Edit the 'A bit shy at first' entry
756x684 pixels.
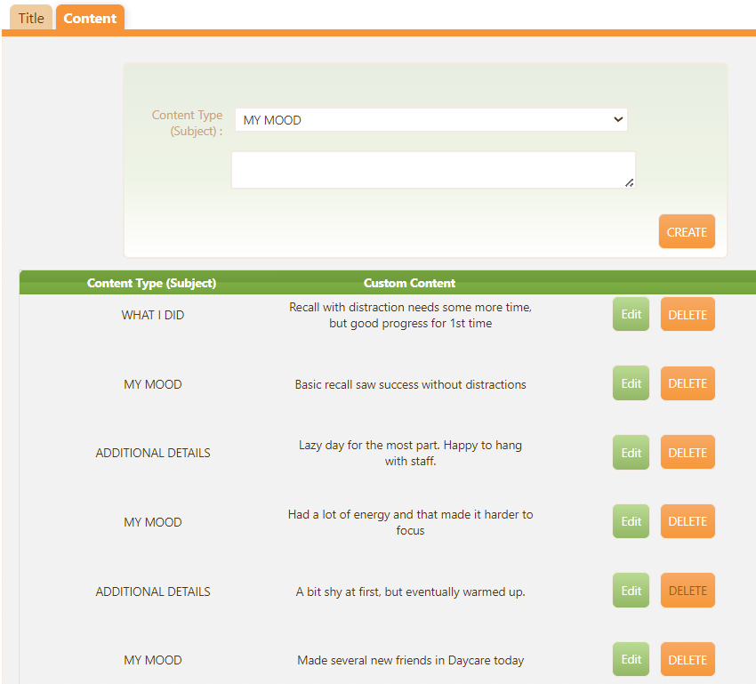click(631, 591)
